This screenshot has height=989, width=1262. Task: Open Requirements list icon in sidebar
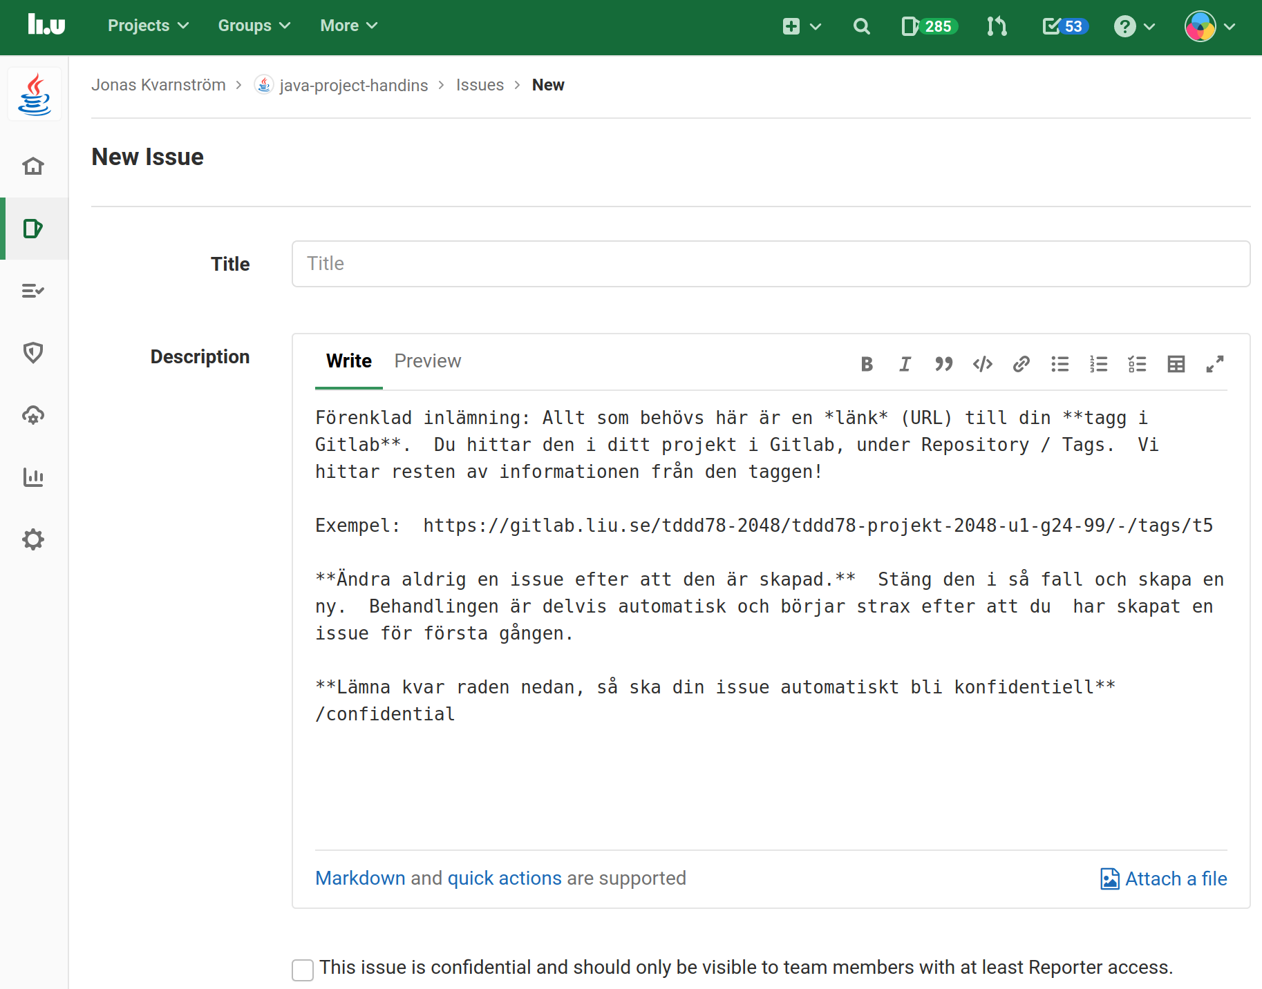[x=33, y=291]
